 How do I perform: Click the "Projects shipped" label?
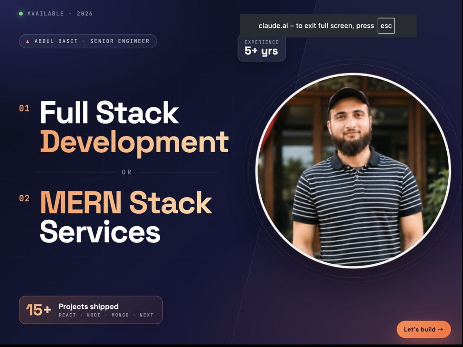tap(88, 306)
